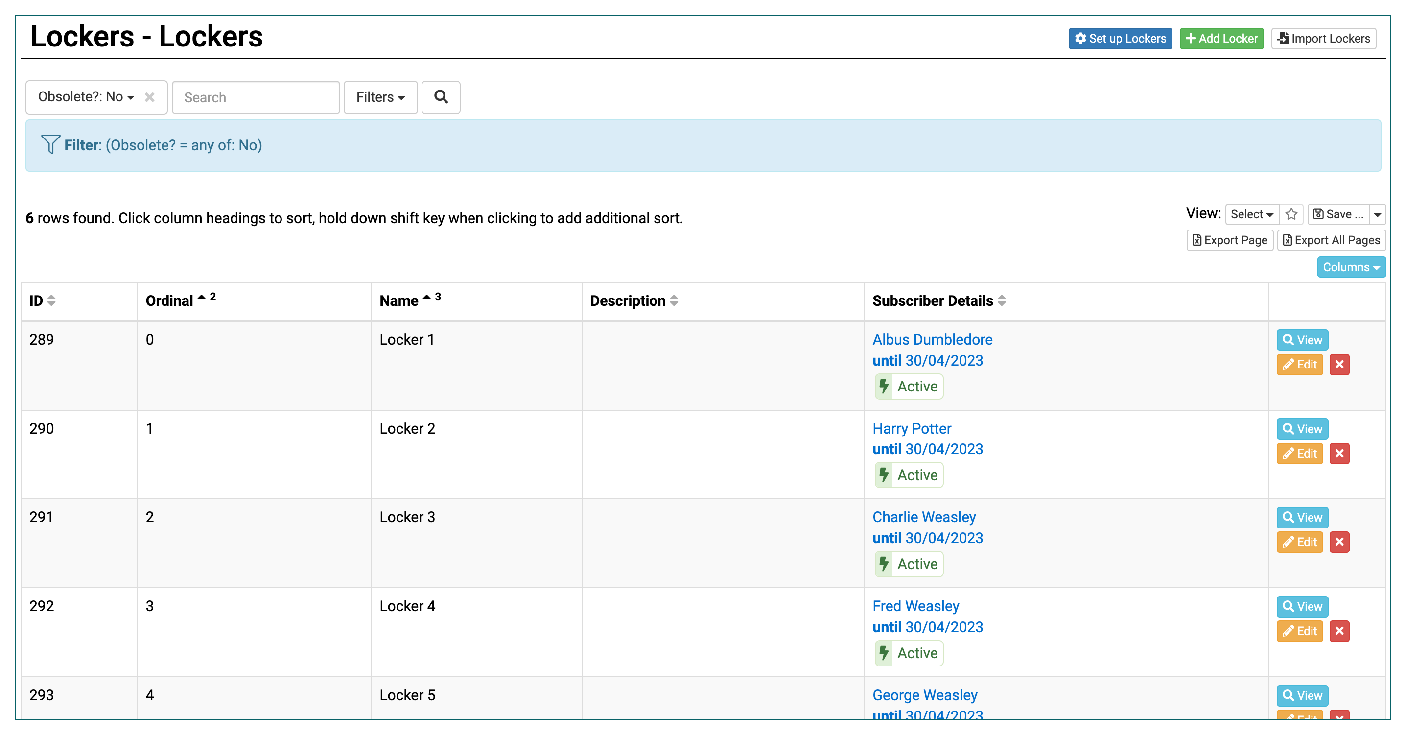Delete Locker 3 with red X
Image resolution: width=1406 pixels, height=735 pixels.
point(1339,542)
